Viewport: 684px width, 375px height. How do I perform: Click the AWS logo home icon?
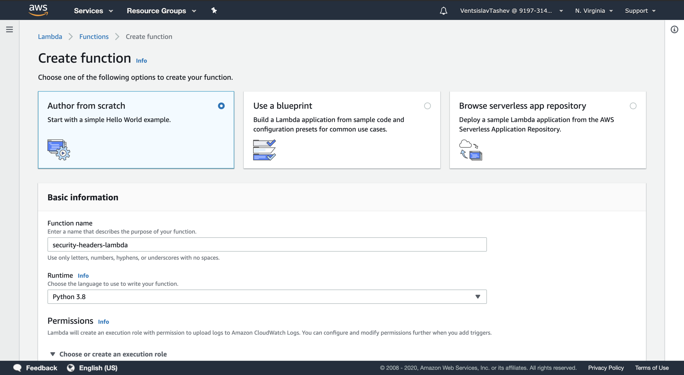[38, 10]
